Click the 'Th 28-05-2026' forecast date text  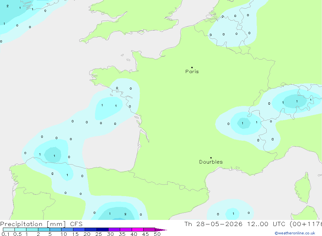click(x=213, y=224)
